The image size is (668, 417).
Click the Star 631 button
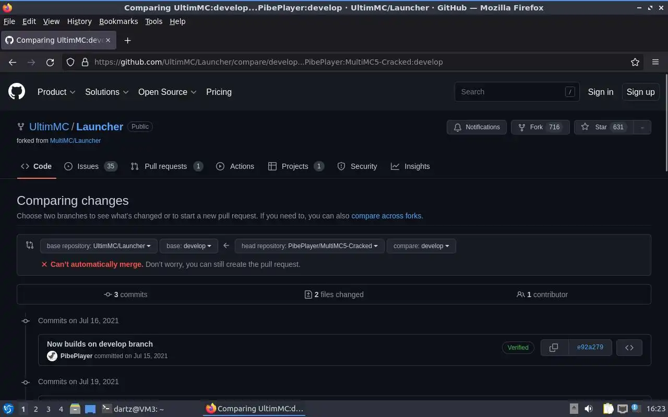click(604, 127)
